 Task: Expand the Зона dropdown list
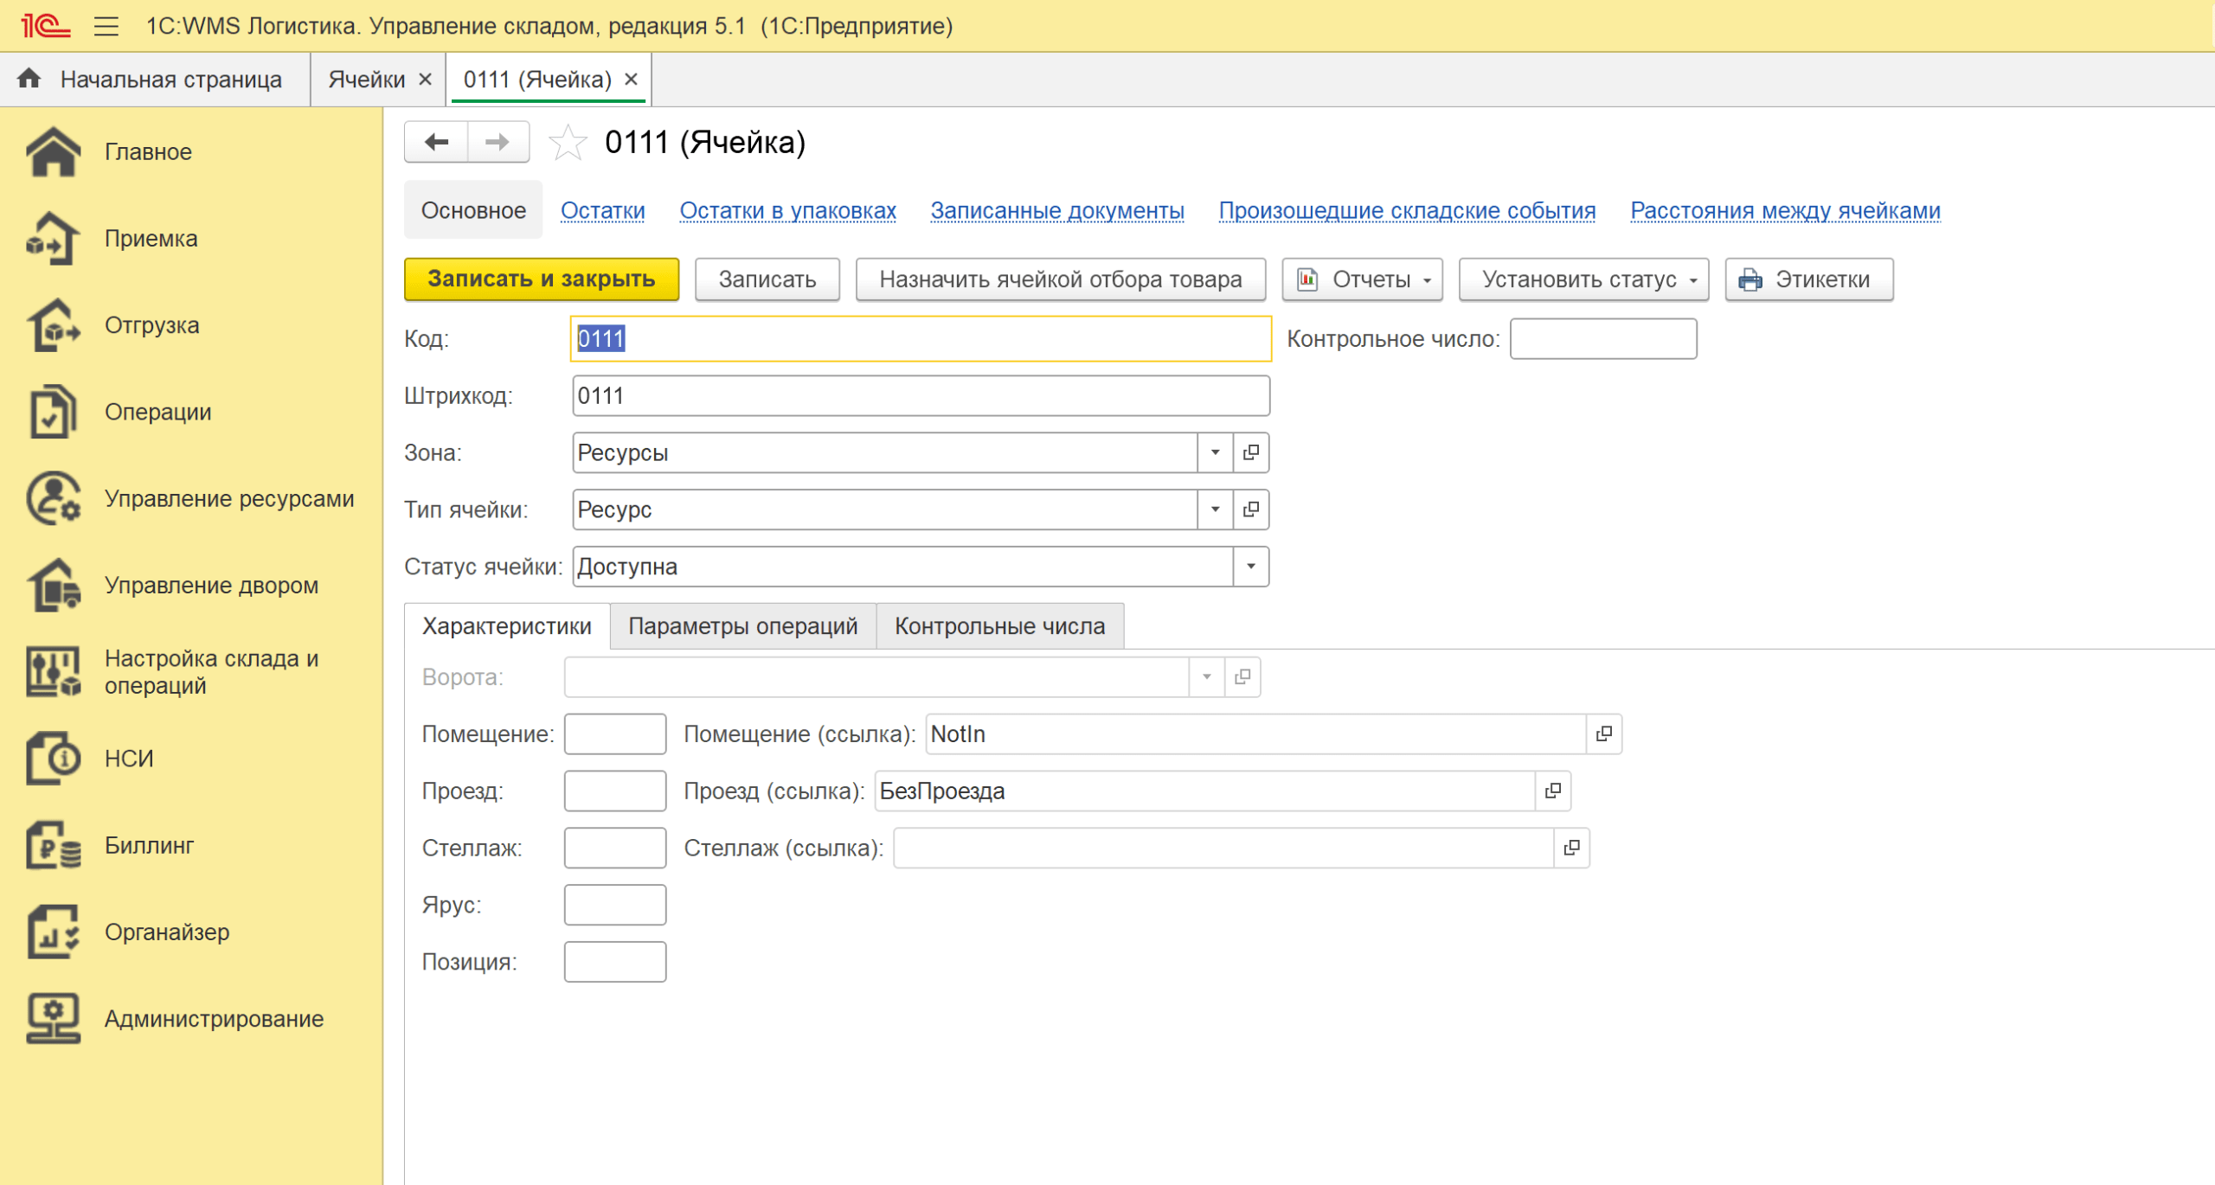(x=1215, y=452)
